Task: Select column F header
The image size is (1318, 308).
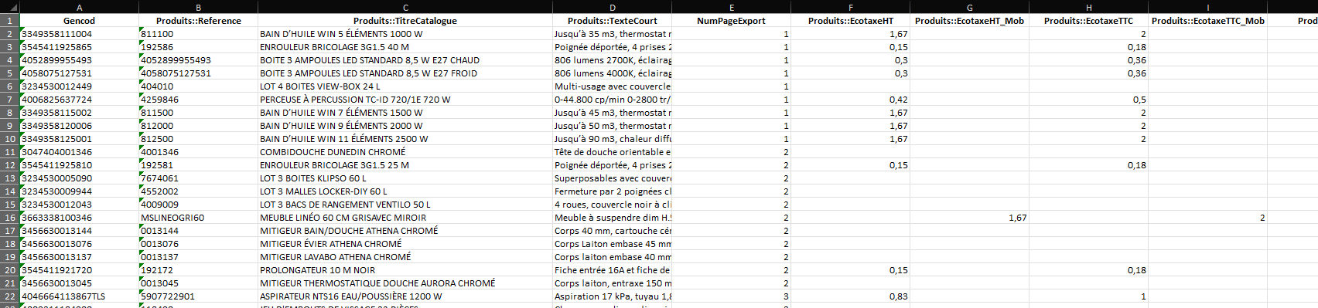Action: (850, 7)
